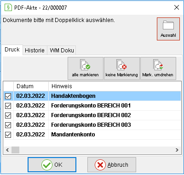Image resolution: width=184 pixels, height=175 pixels.
Task: Close the PDF-Akte dialog window
Action: pos(177,7)
